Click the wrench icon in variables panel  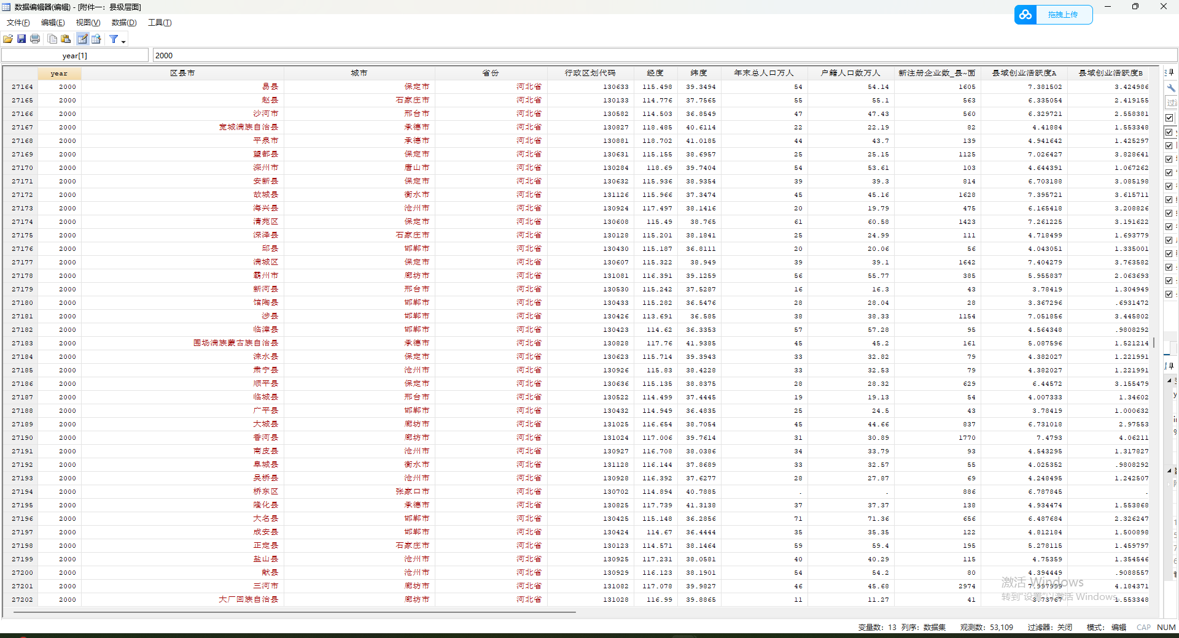(1172, 88)
